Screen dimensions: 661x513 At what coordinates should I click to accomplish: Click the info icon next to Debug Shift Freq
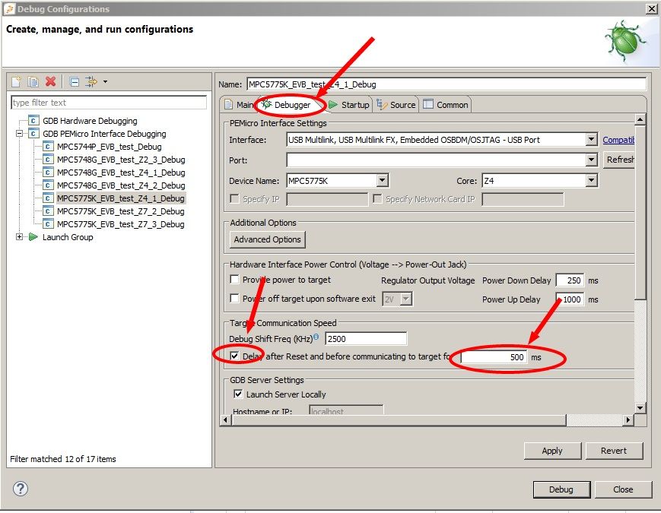318,335
